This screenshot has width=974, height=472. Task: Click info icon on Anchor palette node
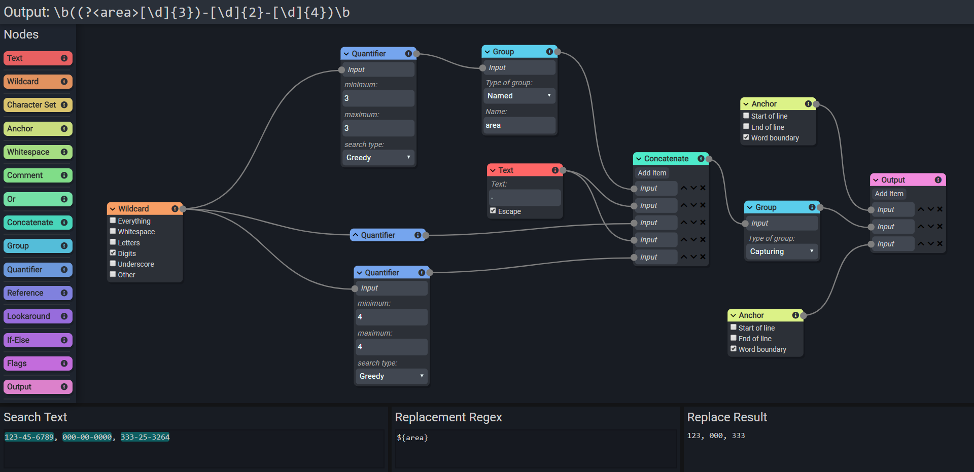[64, 129]
